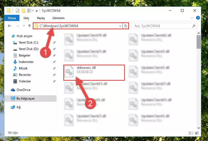Click the OneDrive cloud icon
The image size is (208, 141).
13,90
